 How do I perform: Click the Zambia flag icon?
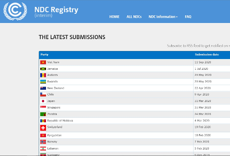pyautogui.click(x=43, y=114)
